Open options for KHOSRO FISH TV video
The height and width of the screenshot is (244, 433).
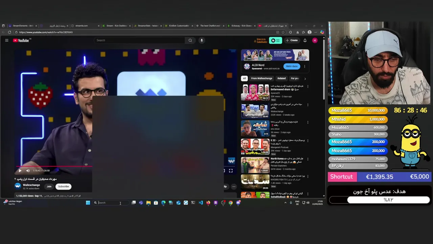pos(307,176)
